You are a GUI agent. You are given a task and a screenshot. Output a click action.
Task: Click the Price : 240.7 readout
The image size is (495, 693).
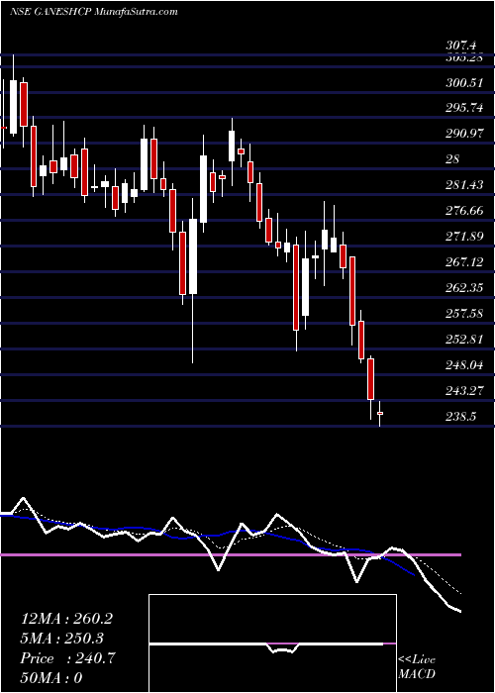[68, 658]
